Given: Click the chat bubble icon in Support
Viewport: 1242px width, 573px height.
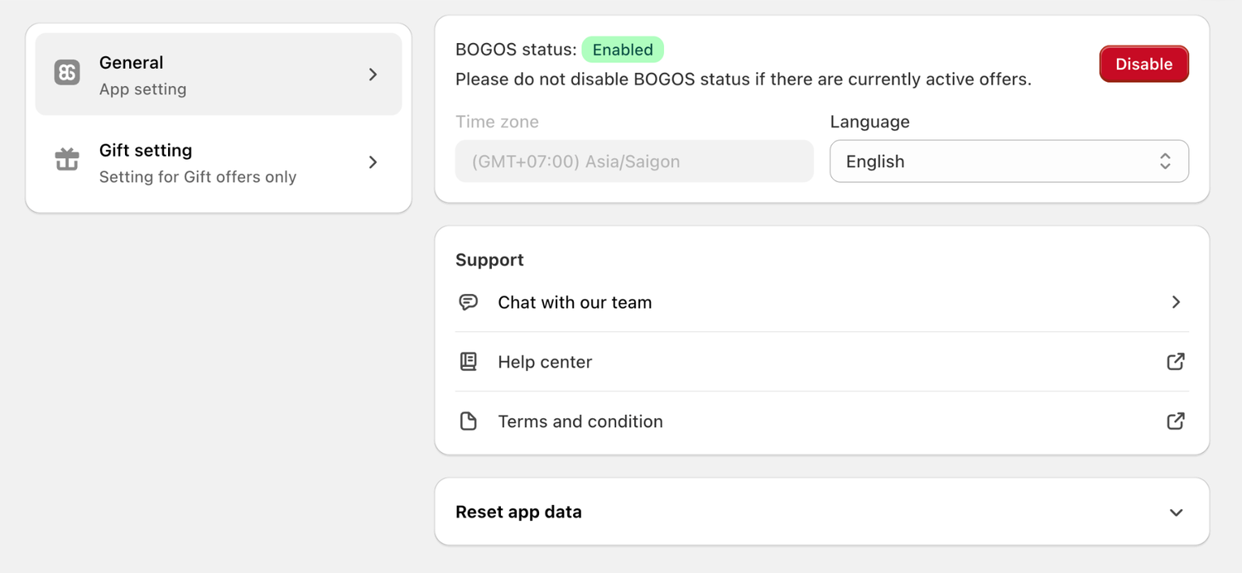Looking at the screenshot, I should pyautogui.click(x=468, y=302).
